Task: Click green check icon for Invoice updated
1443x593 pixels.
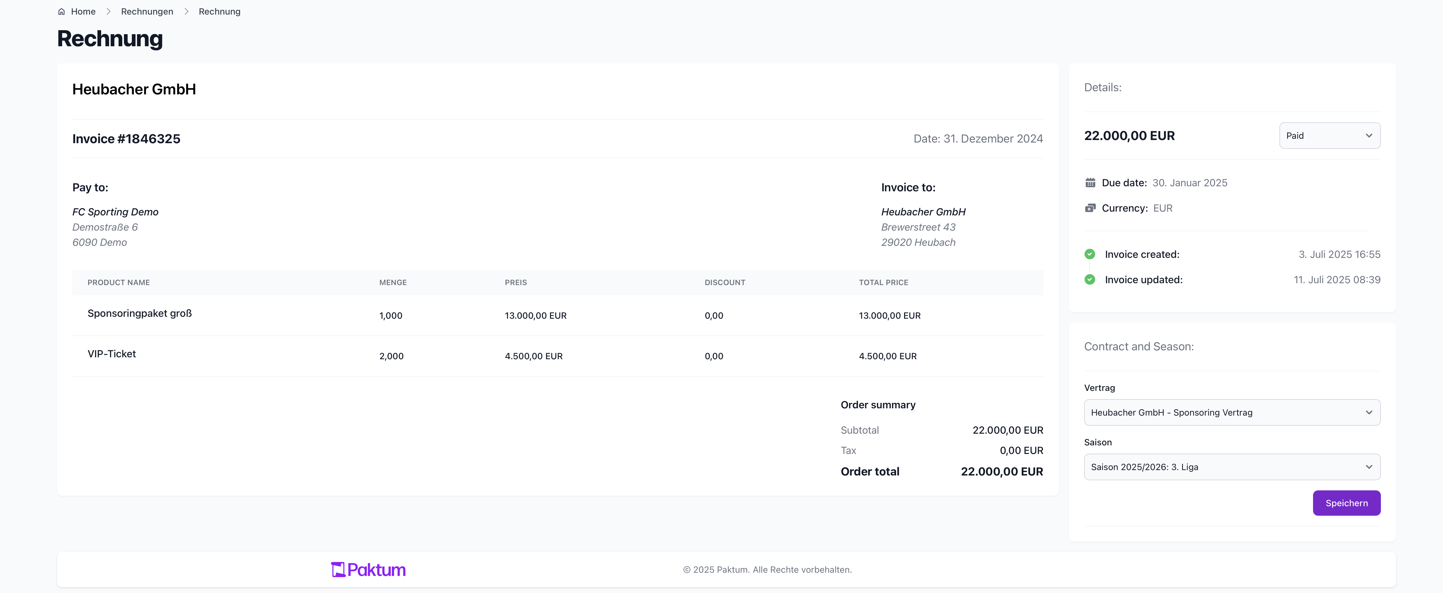Action: [1090, 279]
